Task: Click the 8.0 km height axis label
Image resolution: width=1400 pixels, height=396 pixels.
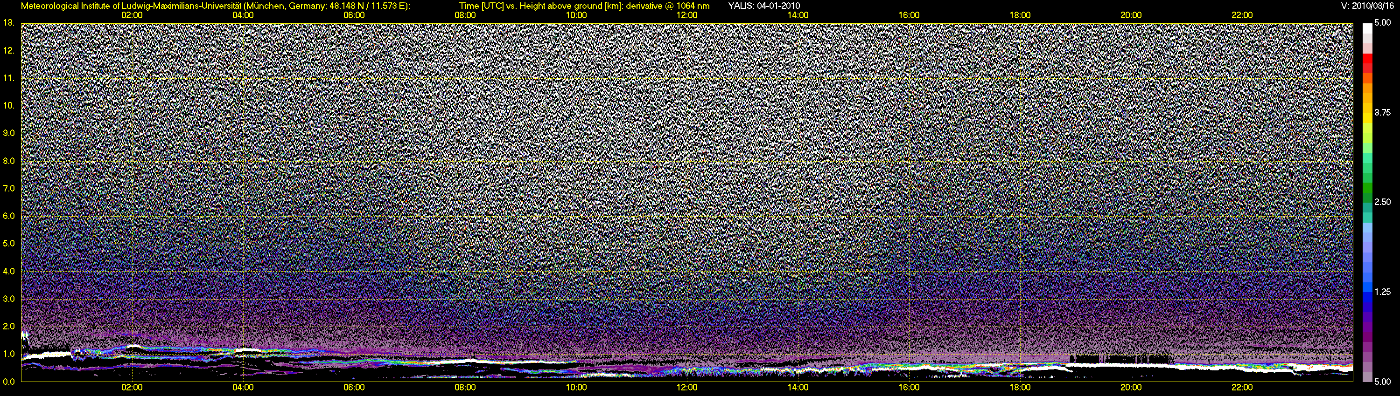Action: (9, 161)
